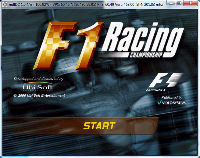This screenshot has height=158, width=200.
Task: Click the 'Developped and distributed by' text
Action: click(39, 79)
